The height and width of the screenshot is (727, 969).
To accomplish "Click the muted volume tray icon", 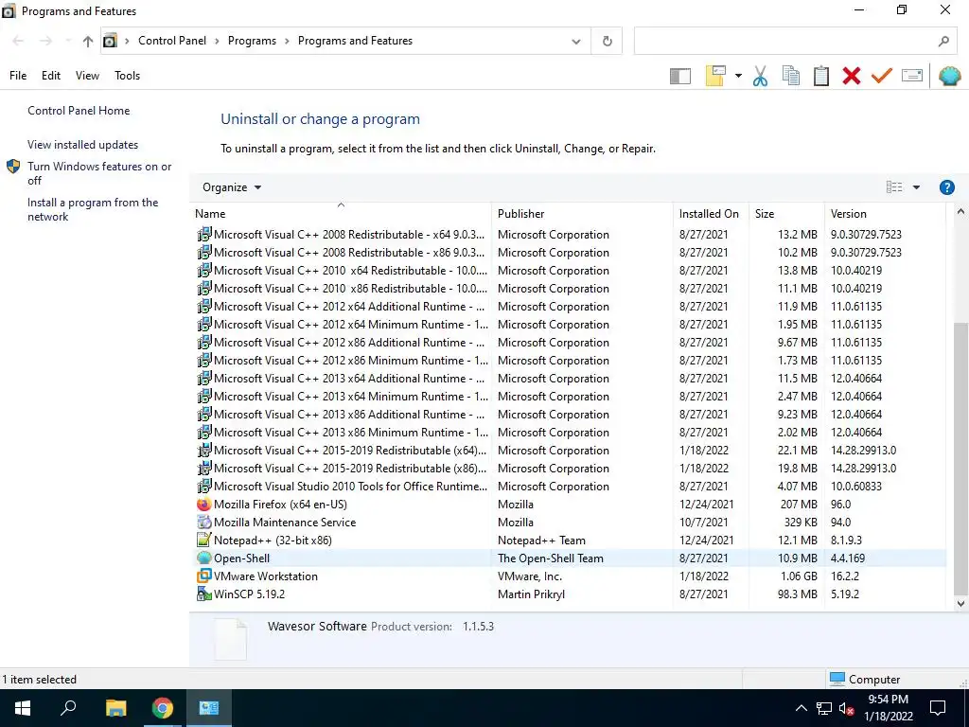I will (x=846, y=708).
